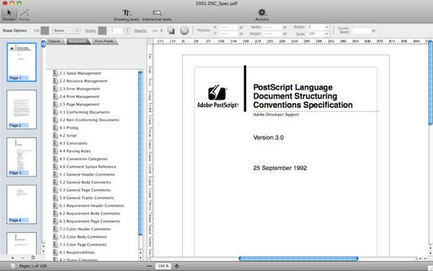The height and width of the screenshot is (271, 433).
Task: Open the '5.2 General Body Comments' bookmark
Action: click(85, 182)
